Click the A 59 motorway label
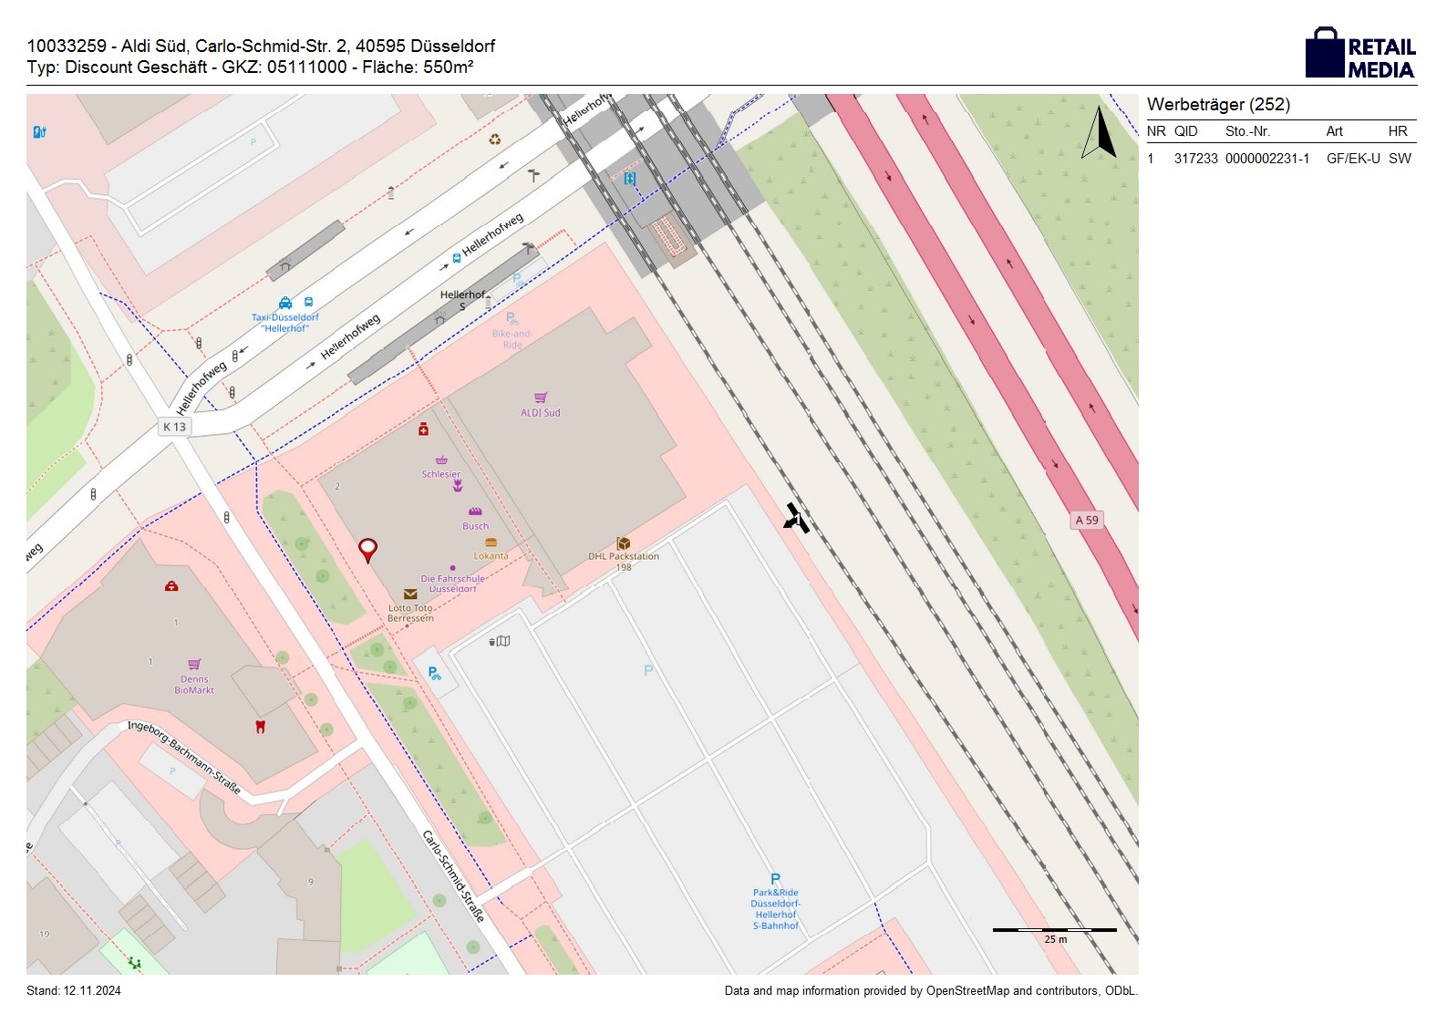 tap(1087, 520)
